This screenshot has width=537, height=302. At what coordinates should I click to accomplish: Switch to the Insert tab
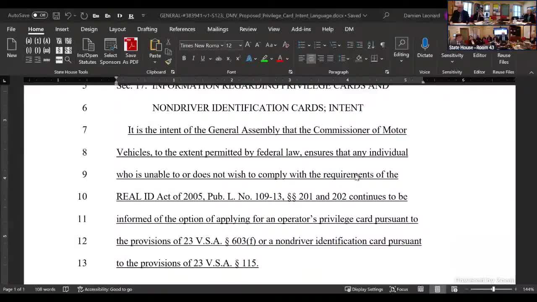(62, 29)
